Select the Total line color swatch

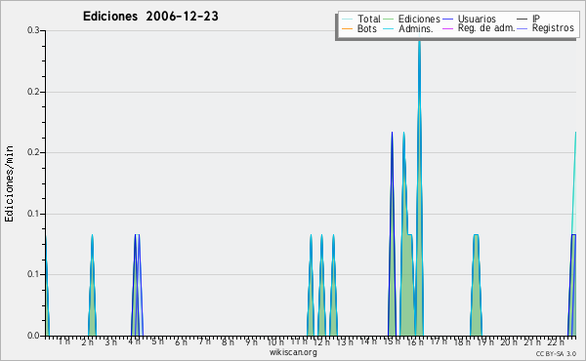pyautogui.click(x=347, y=20)
